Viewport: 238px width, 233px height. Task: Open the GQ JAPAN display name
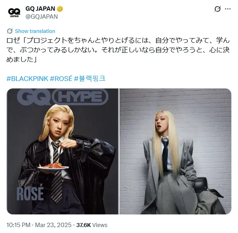[40, 9]
